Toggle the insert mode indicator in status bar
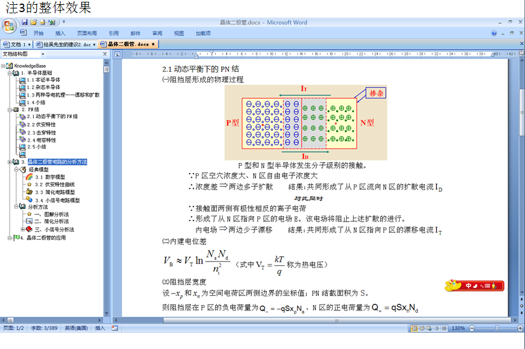The width and height of the screenshot is (525, 349). (100, 329)
